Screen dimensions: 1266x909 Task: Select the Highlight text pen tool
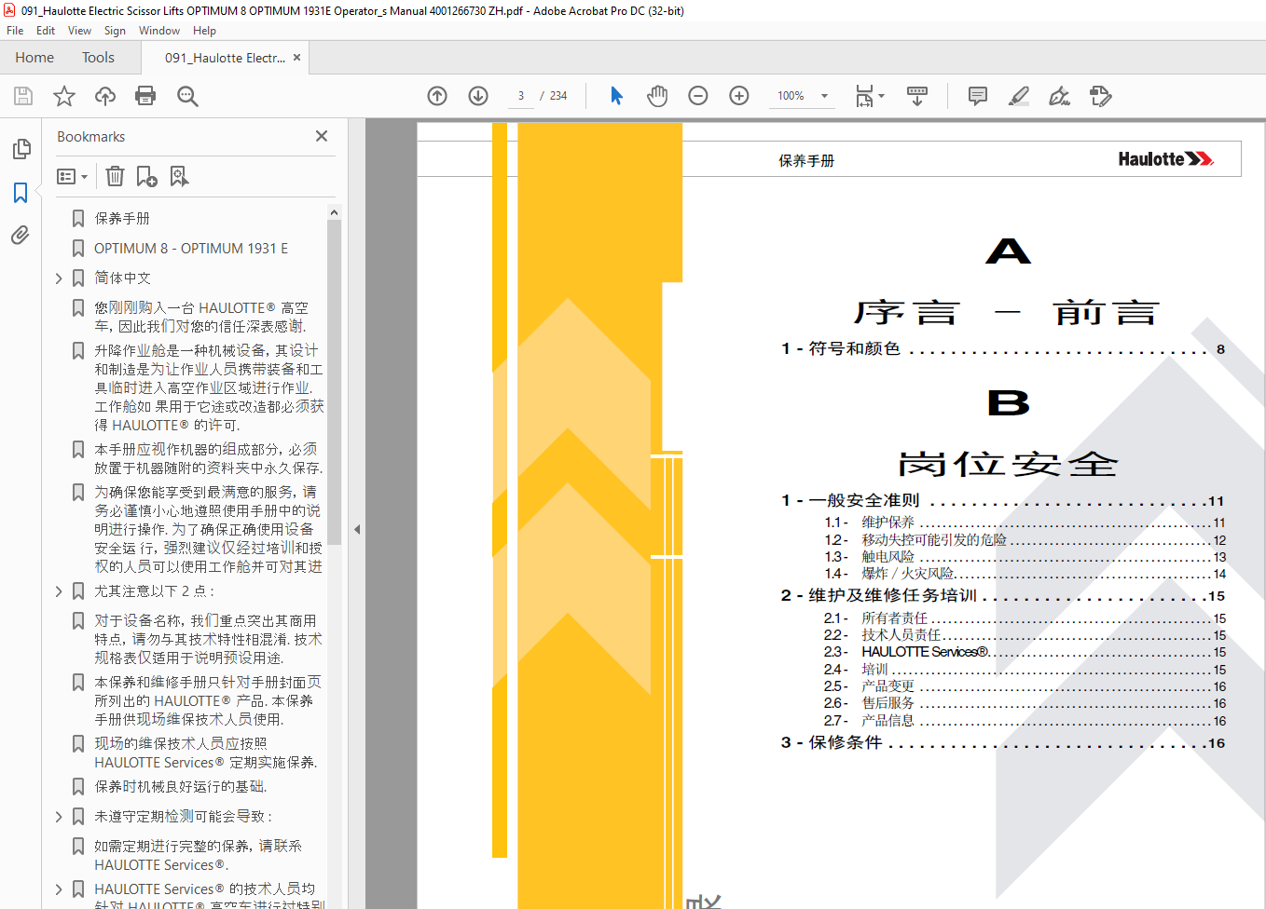coord(1019,96)
